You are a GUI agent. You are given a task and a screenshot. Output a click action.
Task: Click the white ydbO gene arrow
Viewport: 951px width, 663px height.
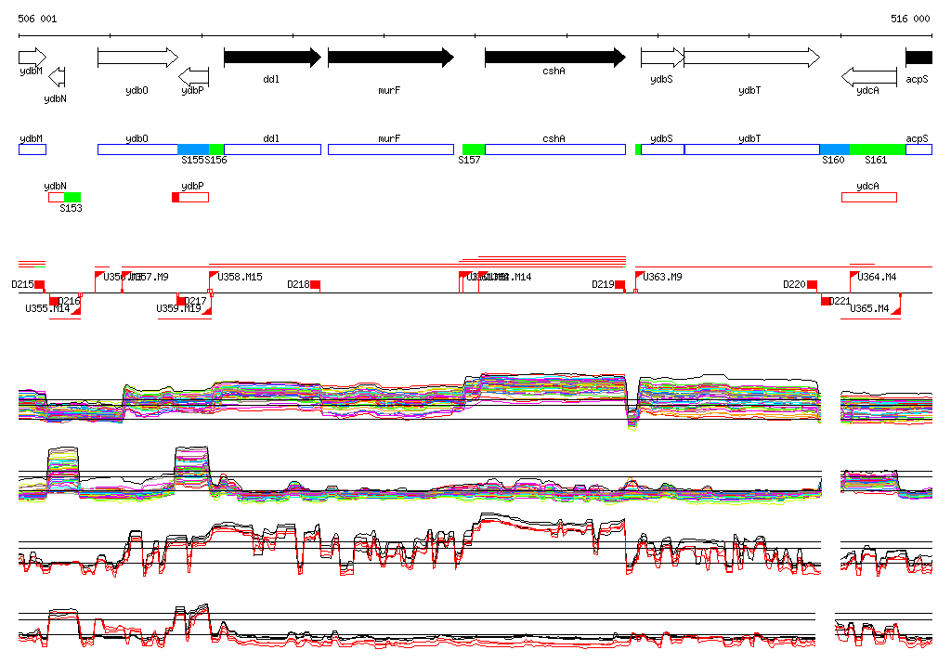pos(137,58)
